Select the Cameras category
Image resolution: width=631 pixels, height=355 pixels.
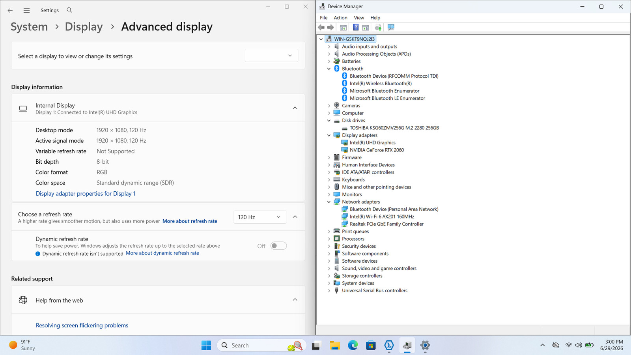(x=351, y=106)
